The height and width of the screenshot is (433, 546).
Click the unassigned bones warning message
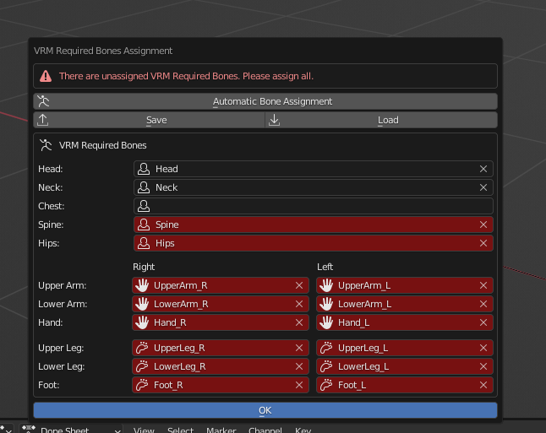tap(186, 76)
